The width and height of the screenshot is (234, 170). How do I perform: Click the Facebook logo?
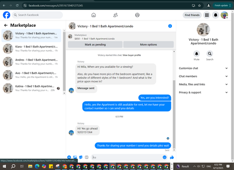click(7, 15)
